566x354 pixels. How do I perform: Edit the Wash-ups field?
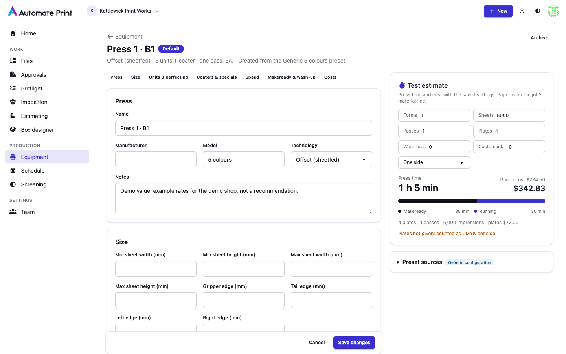(434, 147)
